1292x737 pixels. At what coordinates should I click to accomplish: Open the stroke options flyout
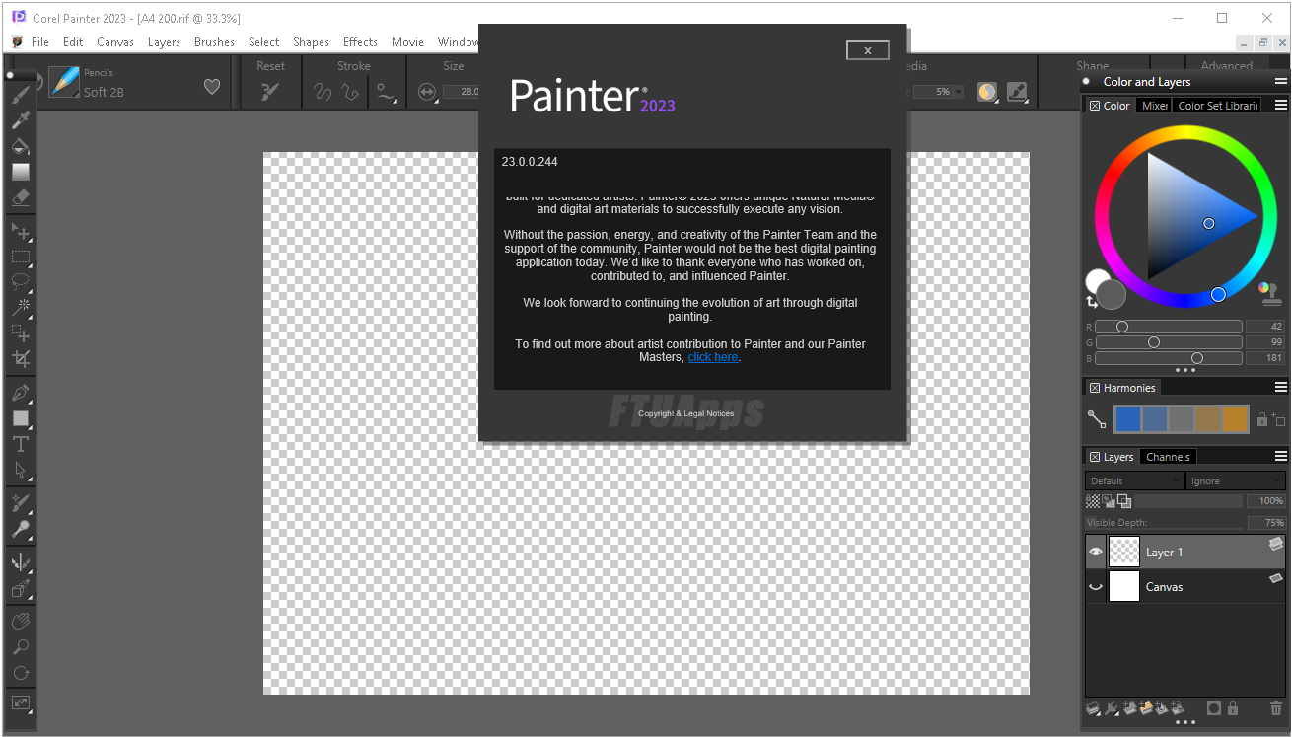tap(386, 92)
